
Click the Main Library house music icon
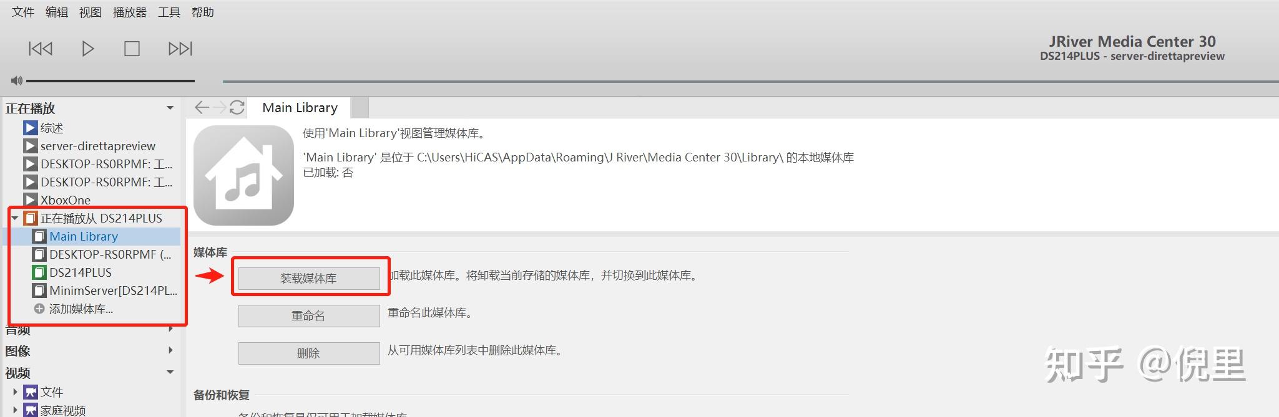click(243, 176)
